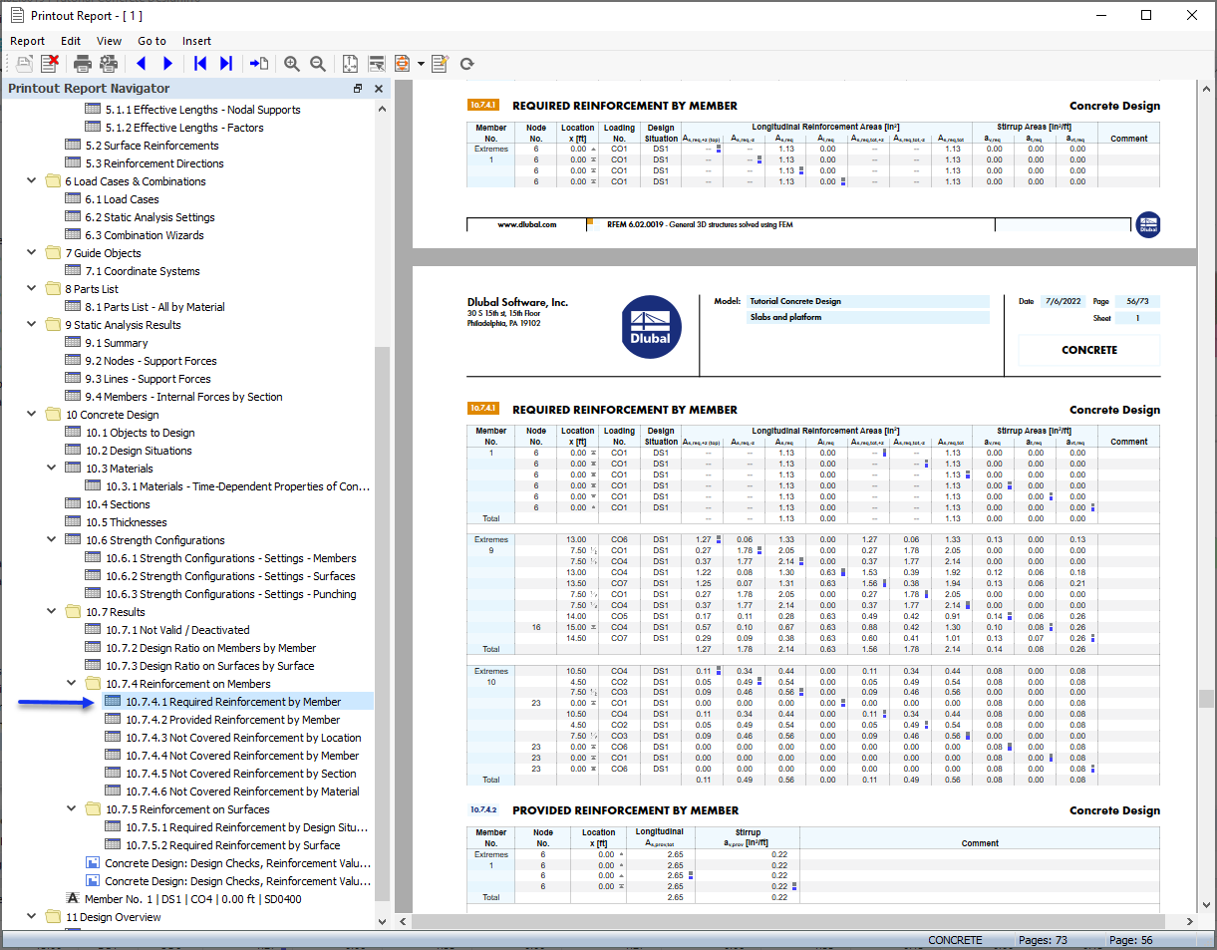Screen dimensions: 1217x950
Task: Jump to last page icon
Action: click(x=226, y=64)
